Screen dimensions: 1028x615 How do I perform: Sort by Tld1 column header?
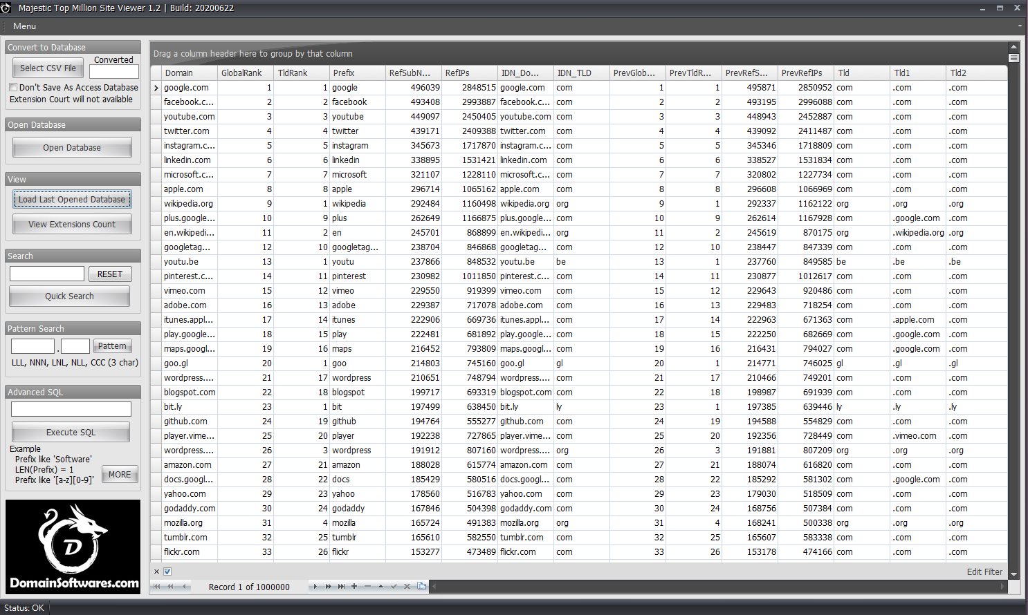917,73
